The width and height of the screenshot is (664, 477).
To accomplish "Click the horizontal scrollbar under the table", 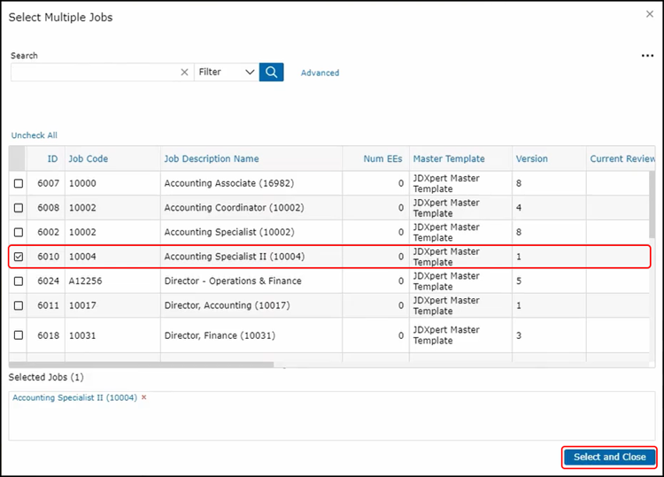I will [142, 364].
